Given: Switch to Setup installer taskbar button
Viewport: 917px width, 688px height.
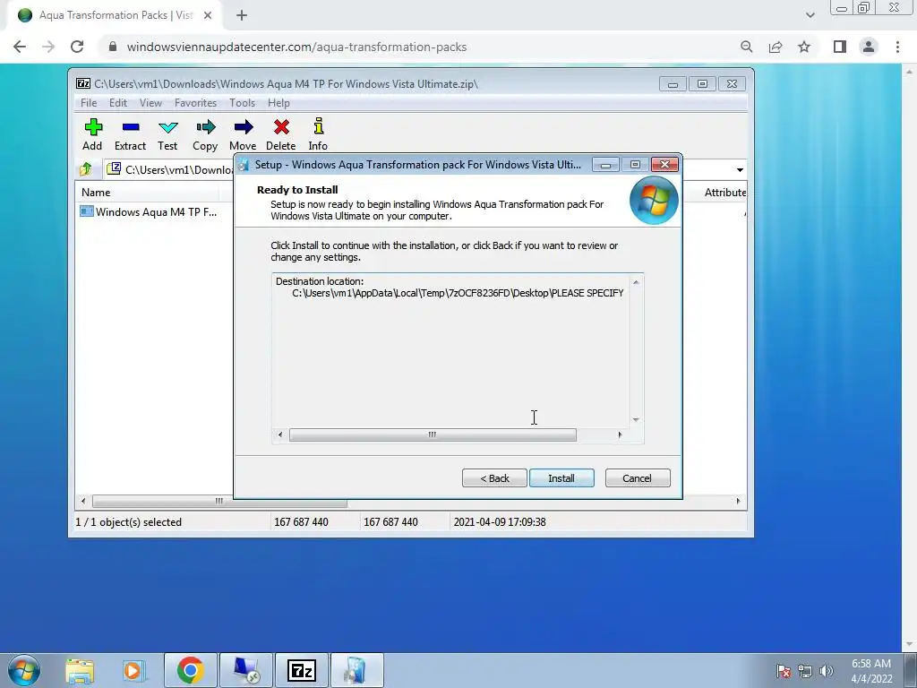Looking at the screenshot, I should [356, 670].
